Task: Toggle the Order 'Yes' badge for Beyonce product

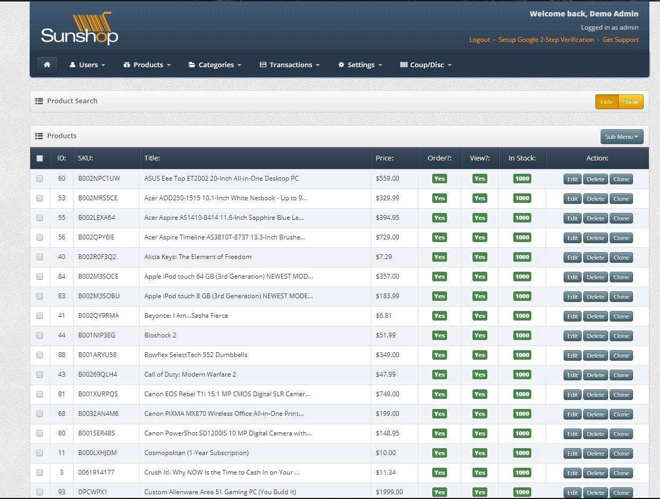Action: tap(439, 316)
